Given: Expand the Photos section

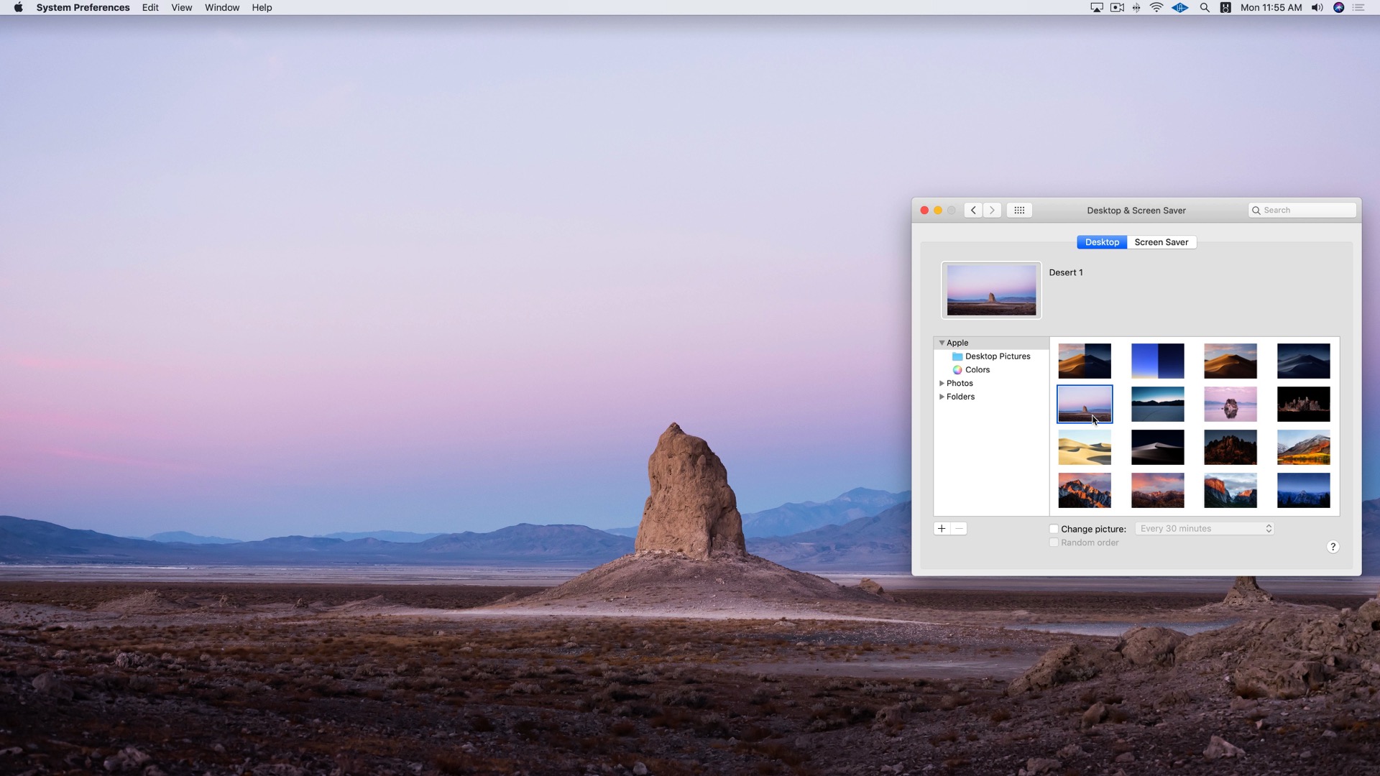Looking at the screenshot, I should [x=942, y=384].
